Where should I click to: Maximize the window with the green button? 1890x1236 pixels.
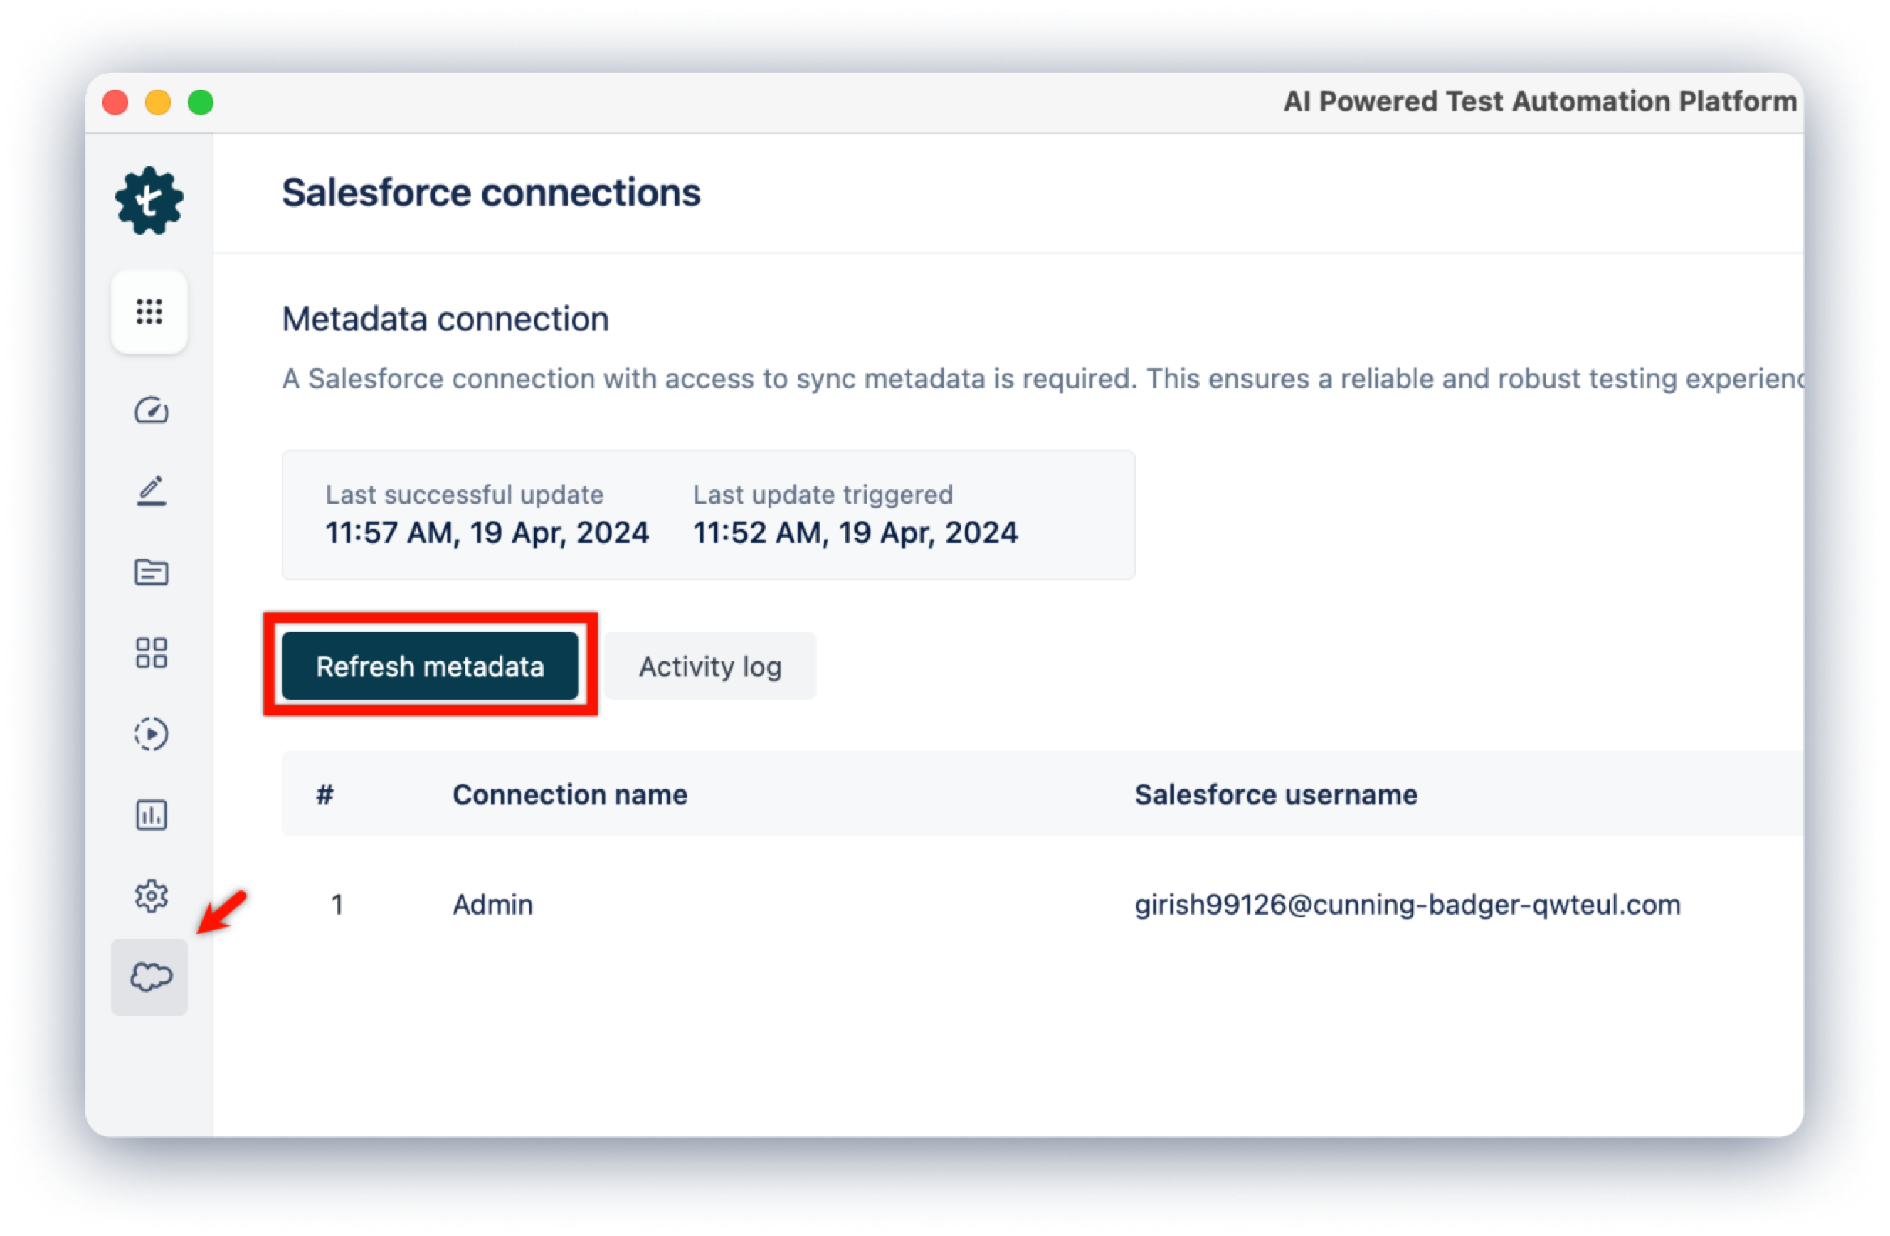click(201, 102)
